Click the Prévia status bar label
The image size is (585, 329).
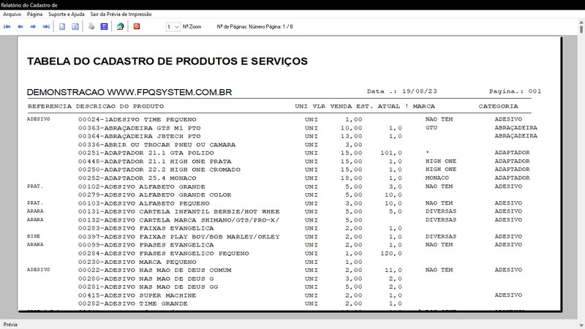point(11,323)
